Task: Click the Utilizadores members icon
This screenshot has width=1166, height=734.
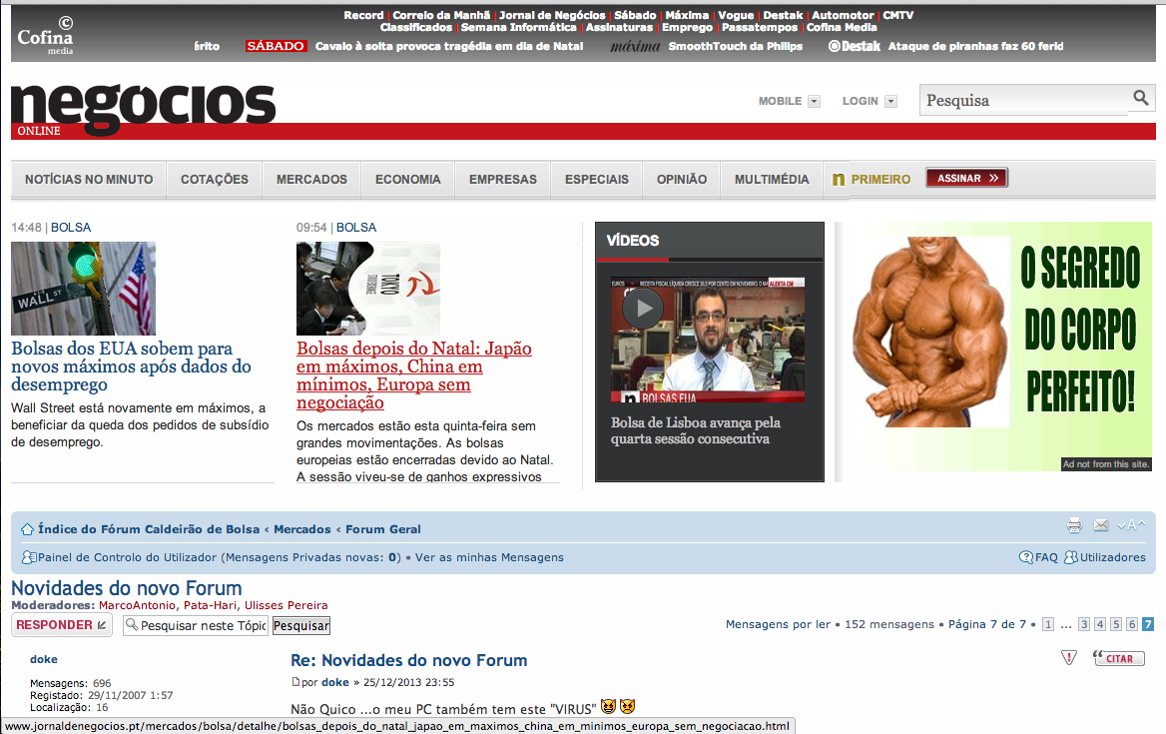Action: [x=1071, y=557]
